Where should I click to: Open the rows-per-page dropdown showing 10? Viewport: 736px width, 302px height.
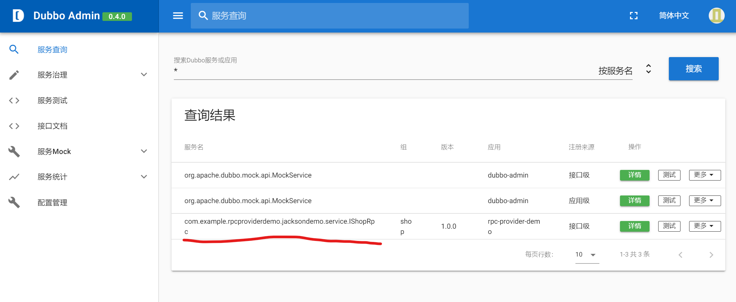click(586, 255)
